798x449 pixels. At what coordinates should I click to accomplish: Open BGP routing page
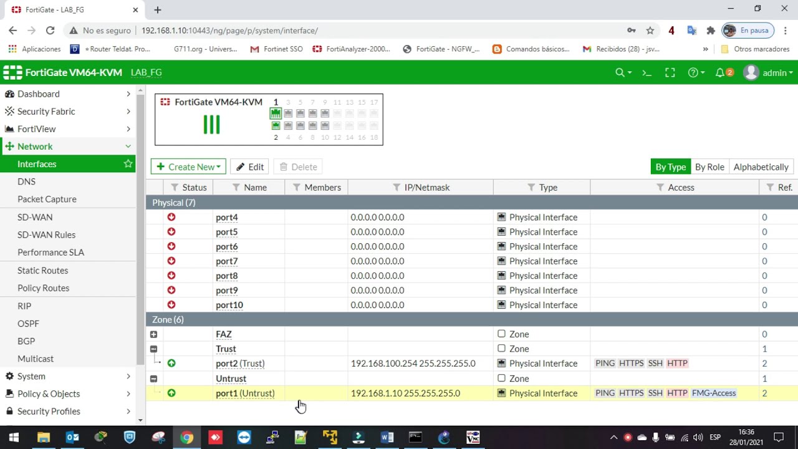[26, 341]
